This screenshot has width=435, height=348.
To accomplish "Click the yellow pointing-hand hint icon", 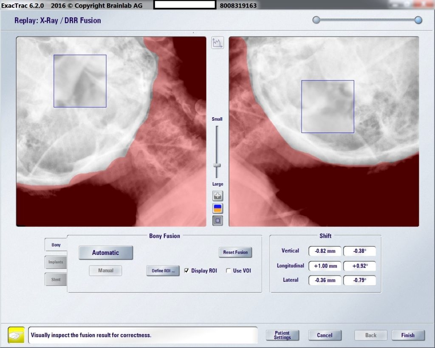I will (16, 335).
